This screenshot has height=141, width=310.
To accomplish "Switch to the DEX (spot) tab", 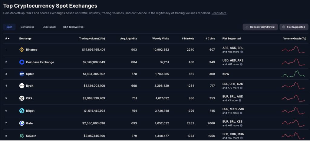I will point(49,27).
